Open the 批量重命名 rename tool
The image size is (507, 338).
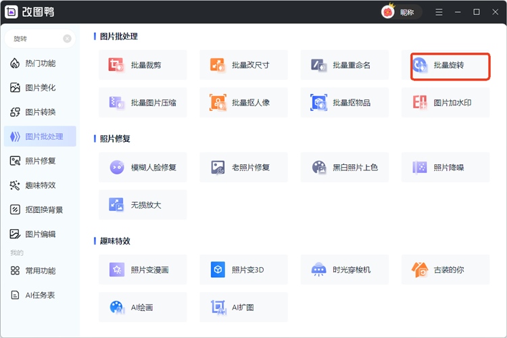click(x=344, y=66)
